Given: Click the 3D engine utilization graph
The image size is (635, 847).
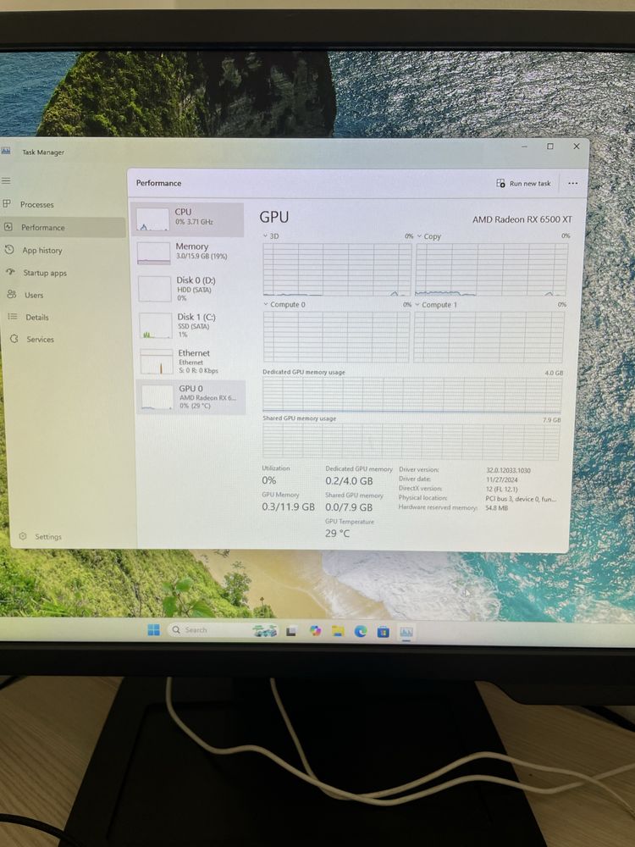Looking at the screenshot, I should (x=337, y=269).
